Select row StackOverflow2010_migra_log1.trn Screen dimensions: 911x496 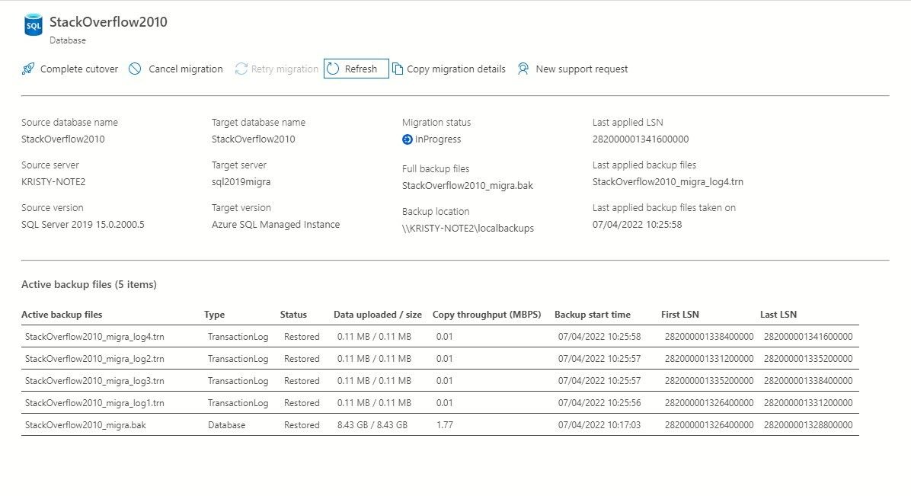[x=440, y=403]
